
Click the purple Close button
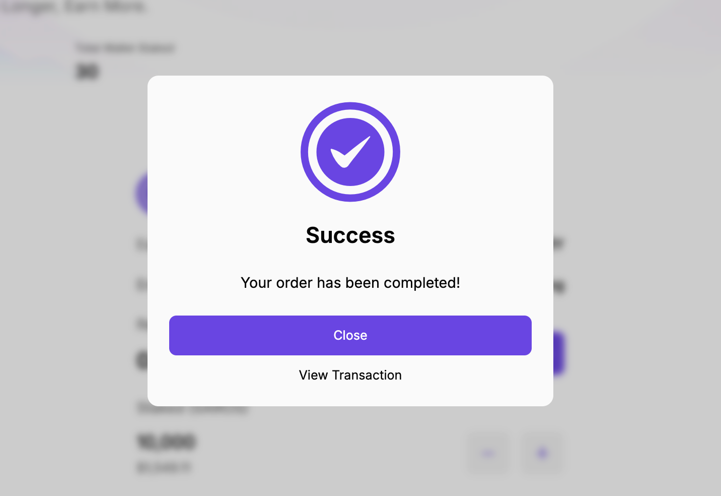[350, 335]
